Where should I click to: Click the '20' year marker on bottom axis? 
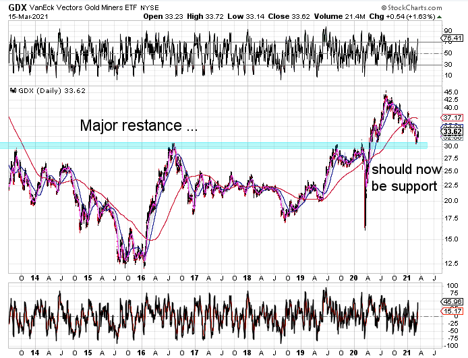click(x=353, y=353)
